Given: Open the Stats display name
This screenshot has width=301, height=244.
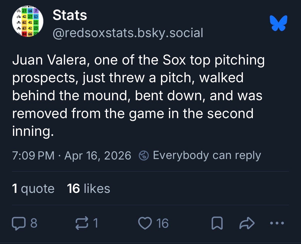Looking at the screenshot, I should click(70, 15).
